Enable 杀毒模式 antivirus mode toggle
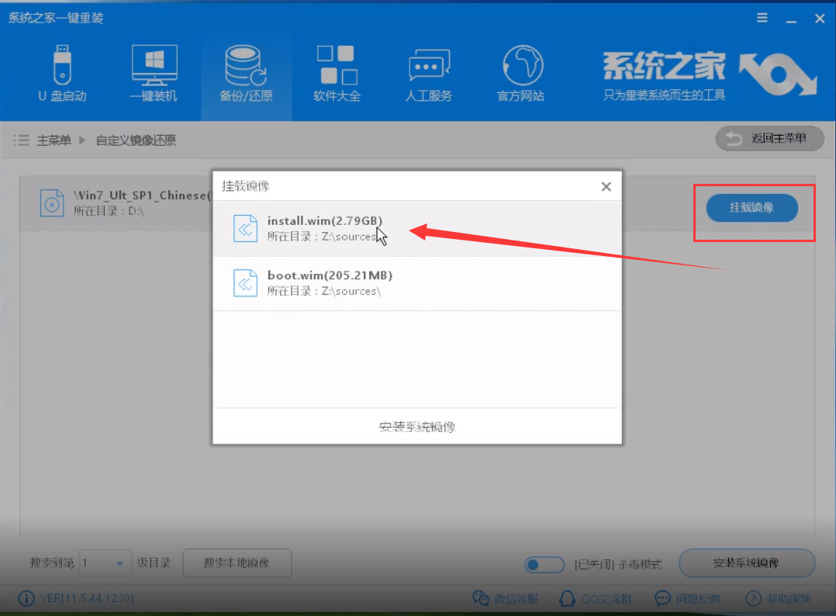The image size is (836, 616). (544, 565)
